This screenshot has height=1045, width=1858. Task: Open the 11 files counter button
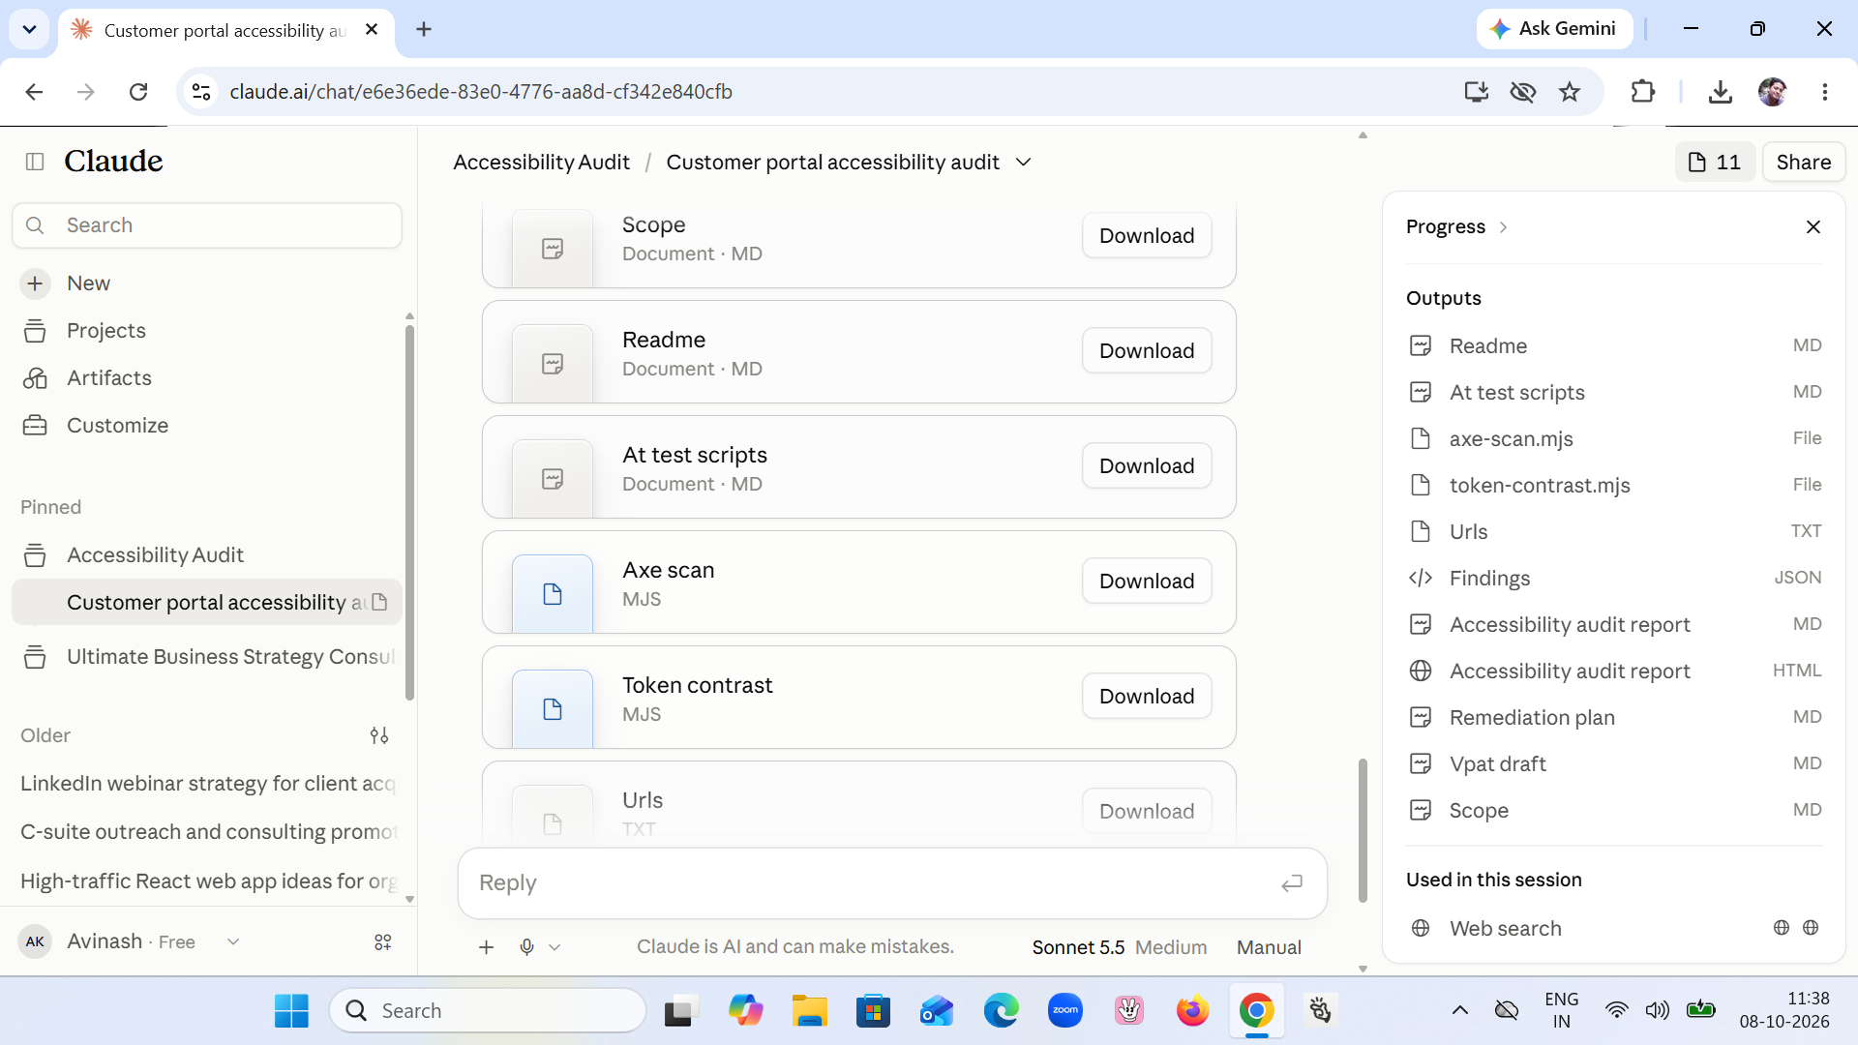click(1714, 163)
